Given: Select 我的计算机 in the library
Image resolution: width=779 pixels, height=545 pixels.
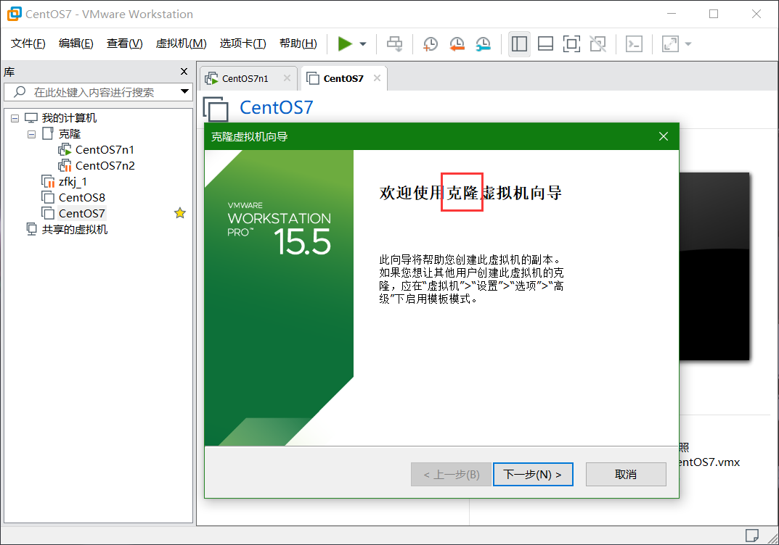Looking at the screenshot, I should (69, 118).
